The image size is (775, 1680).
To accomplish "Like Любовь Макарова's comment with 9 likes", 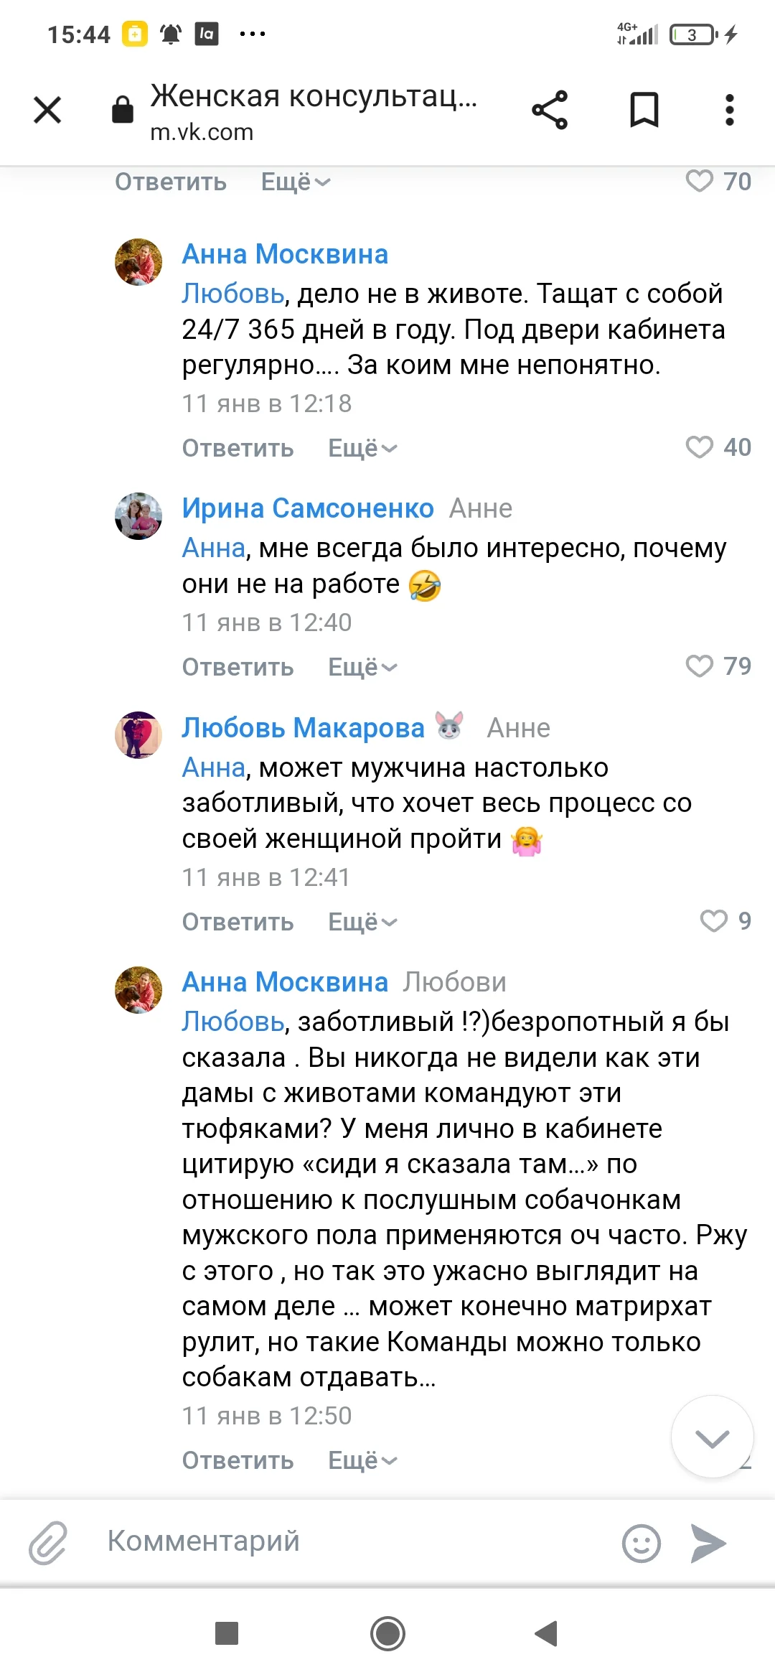I will pos(713,921).
